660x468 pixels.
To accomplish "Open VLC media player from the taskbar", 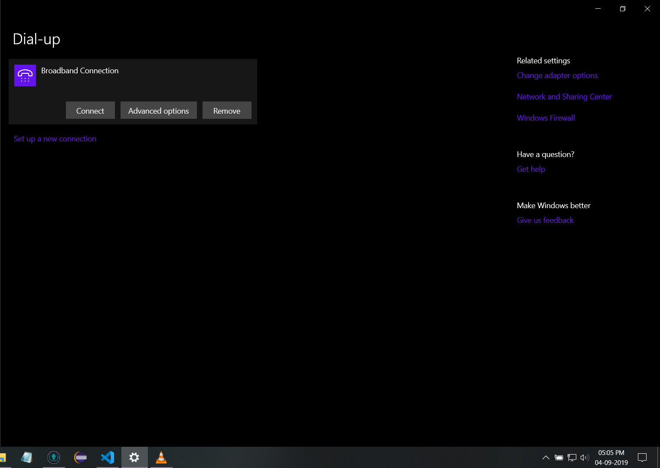I will 161,457.
